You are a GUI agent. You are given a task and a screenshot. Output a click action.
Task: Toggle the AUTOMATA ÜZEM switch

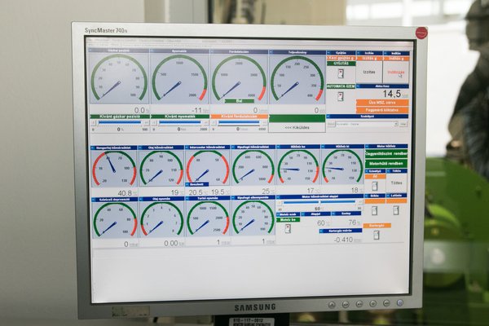[341, 96]
